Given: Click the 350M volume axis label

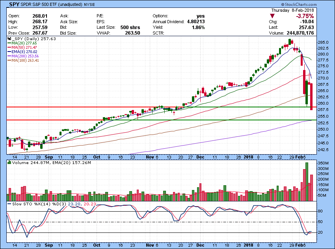Looking at the screenshot, I should [324, 163].
